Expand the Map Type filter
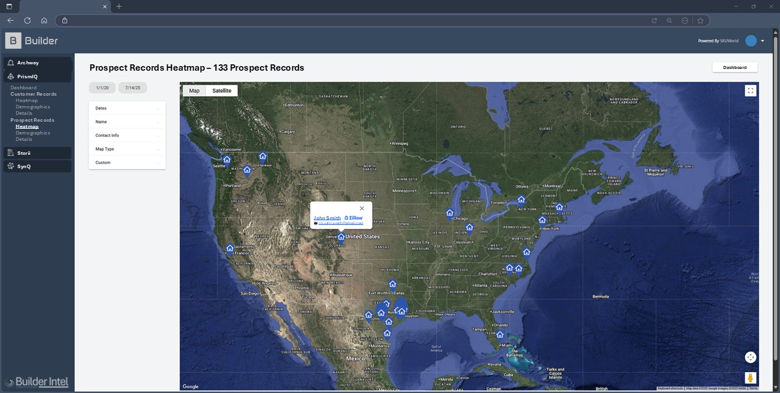The width and height of the screenshot is (780, 393). [127, 149]
